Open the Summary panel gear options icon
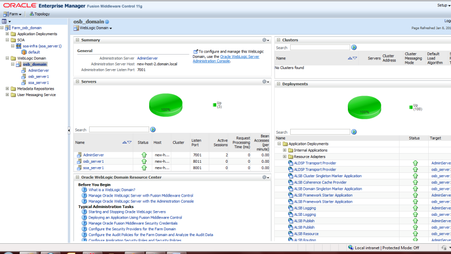The image size is (451, 254). click(265, 40)
